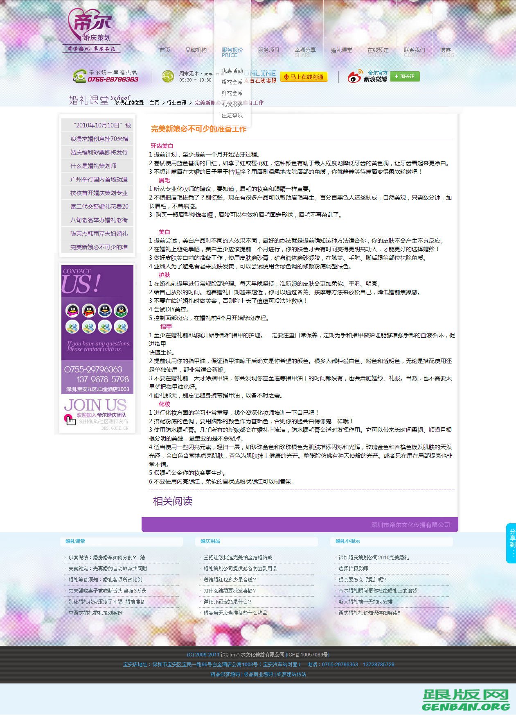Open sidebar article 婚庆福利彩票即将发行
Viewport: 516px width, 715px height.
click(x=97, y=152)
